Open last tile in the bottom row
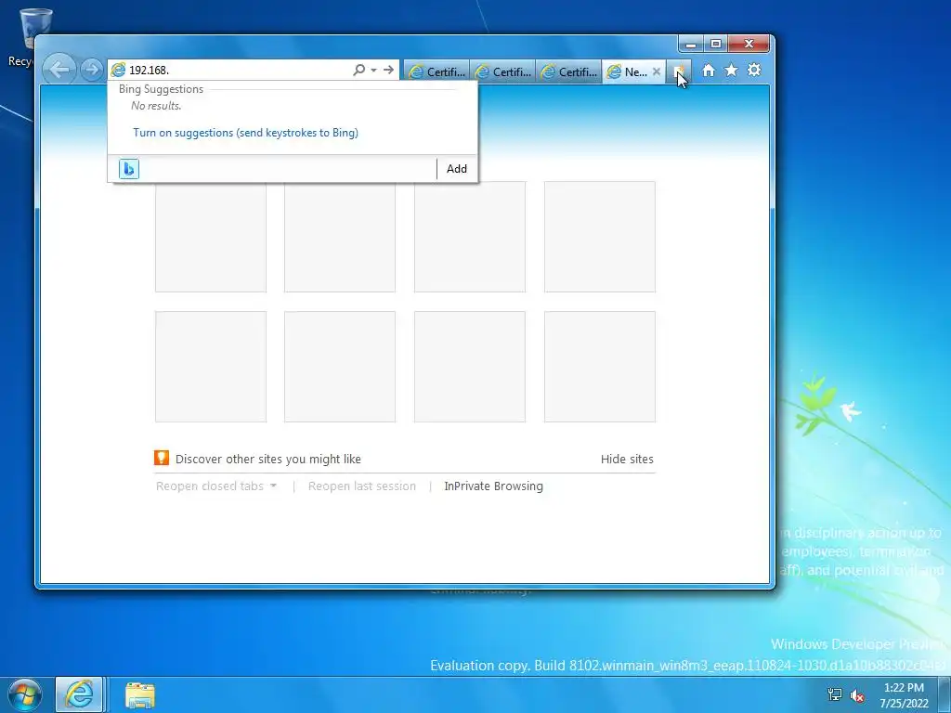Image resolution: width=951 pixels, height=713 pixels. click(x=600, y=366)
